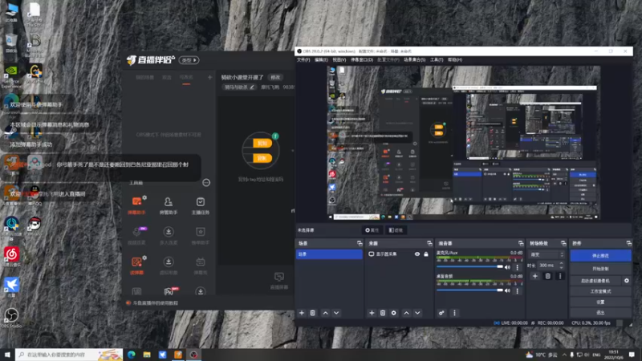
Task: Open the 帮助(H) menu in OBS
Action: [x=455, y=59]
